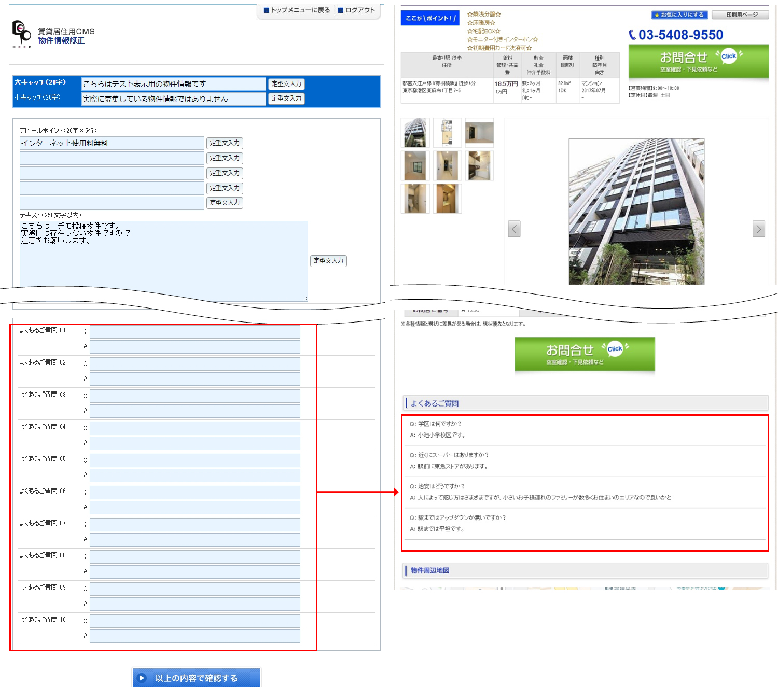Image resolution: width=778 pixels, height=700 pixels.
Task: Open 印刷用ページ button
Action: click(741, 15)
